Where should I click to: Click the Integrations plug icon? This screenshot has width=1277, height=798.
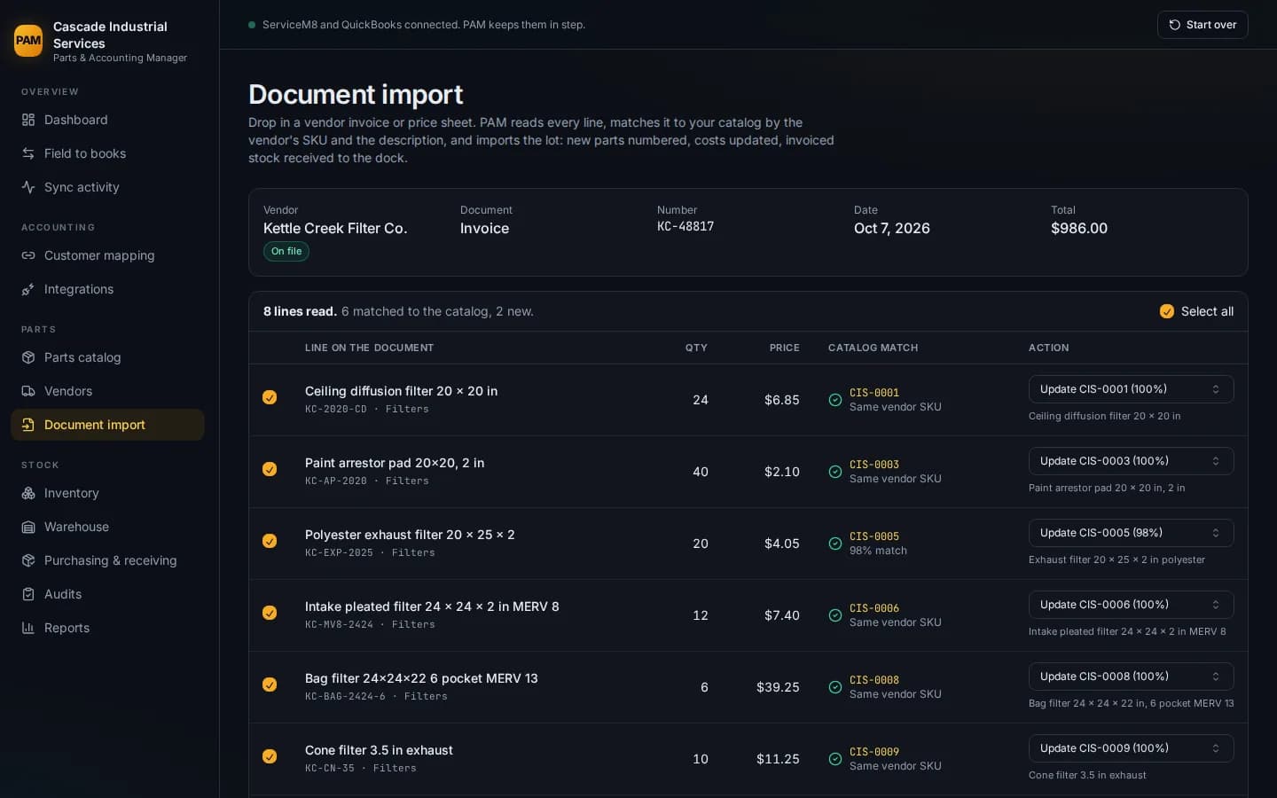pos(28,289)
